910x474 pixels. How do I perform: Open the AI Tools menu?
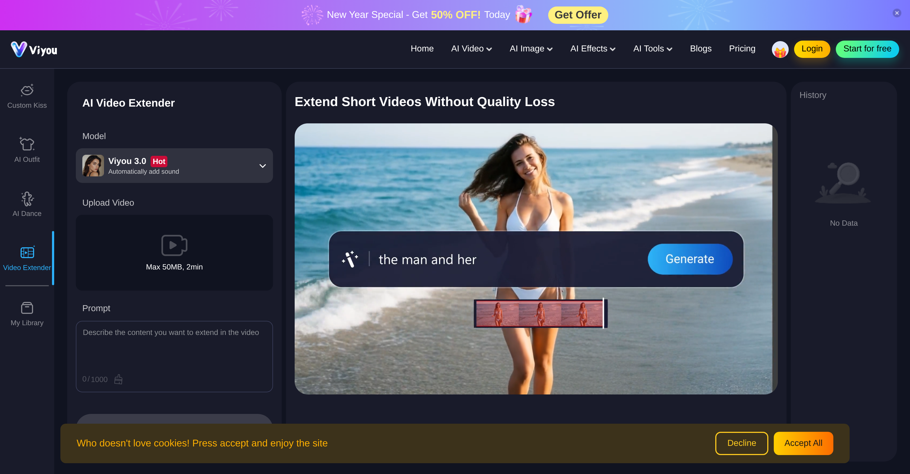coord(652,49)
